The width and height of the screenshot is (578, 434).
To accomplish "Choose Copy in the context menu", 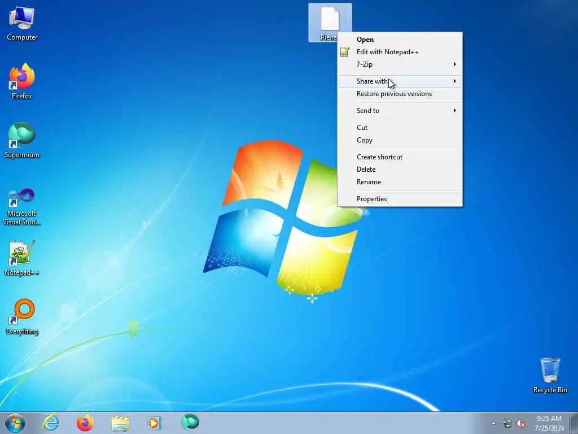I will [x=400, y=140].
